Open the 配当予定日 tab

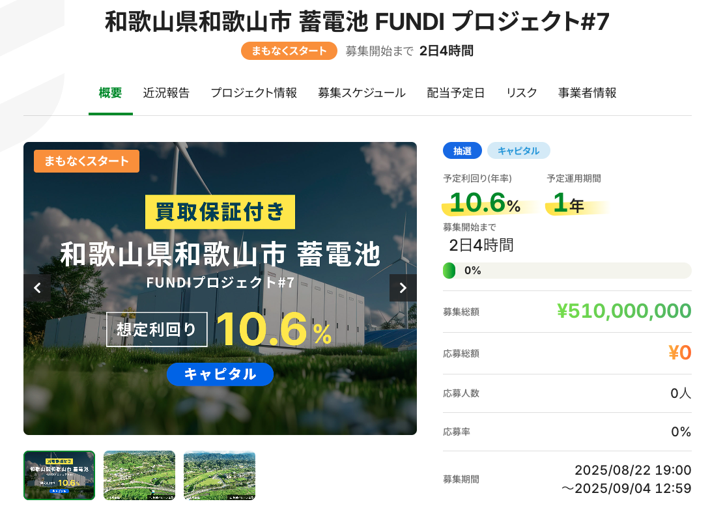(x=456, y=92)
